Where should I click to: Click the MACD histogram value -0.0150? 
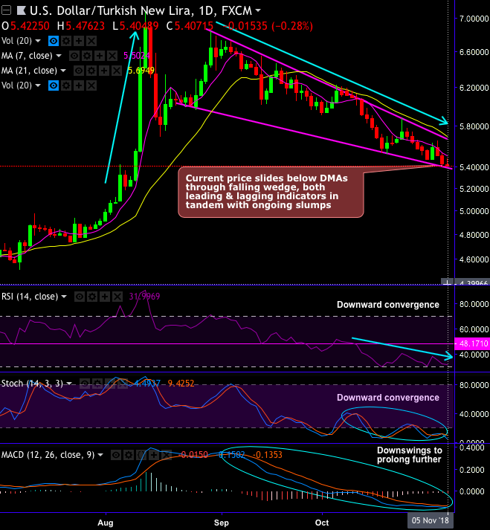(x=194, y=455)
